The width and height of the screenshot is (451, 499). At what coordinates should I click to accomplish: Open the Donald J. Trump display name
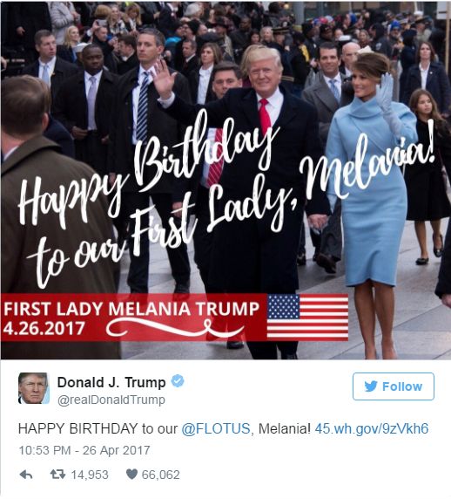coord(111,382)
